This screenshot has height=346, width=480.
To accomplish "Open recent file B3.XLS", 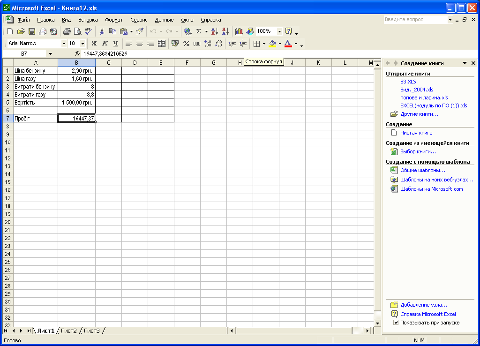I will pos(408,82).
